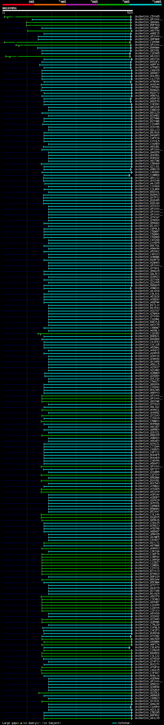Open hit UniRef100_Q6SYB1

(147, 51)
